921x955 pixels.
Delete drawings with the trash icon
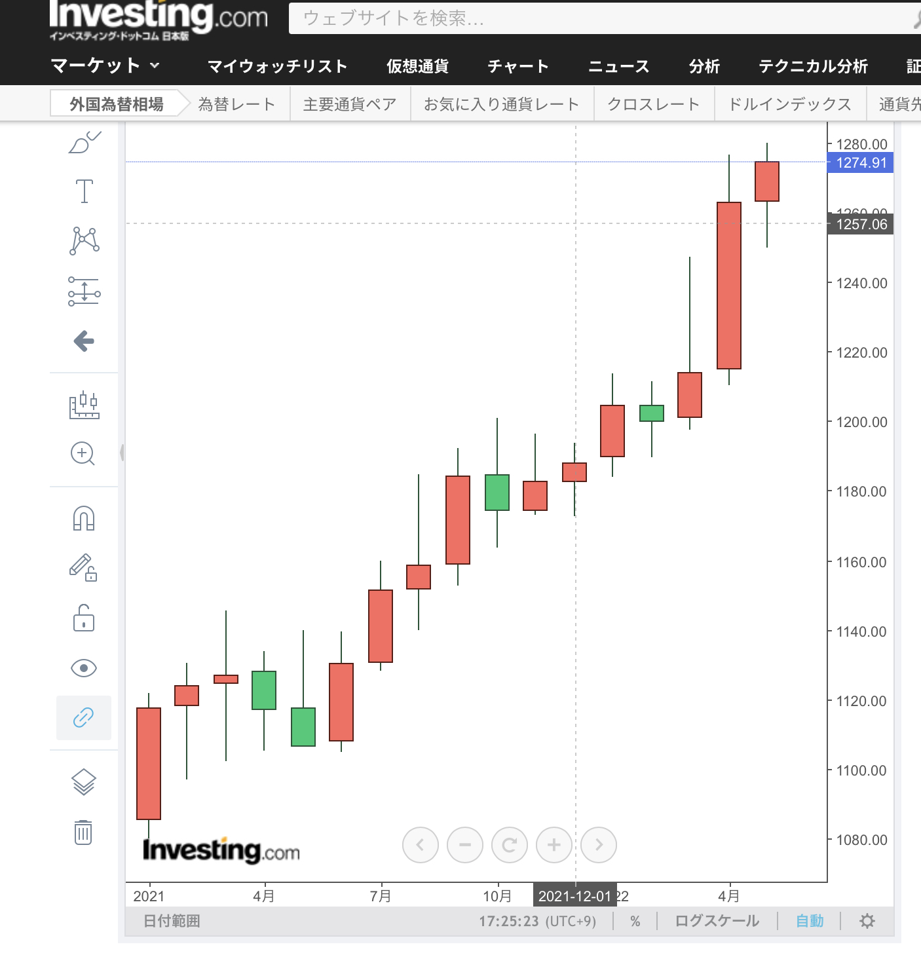pyautogui.click(x=83, y=832)
